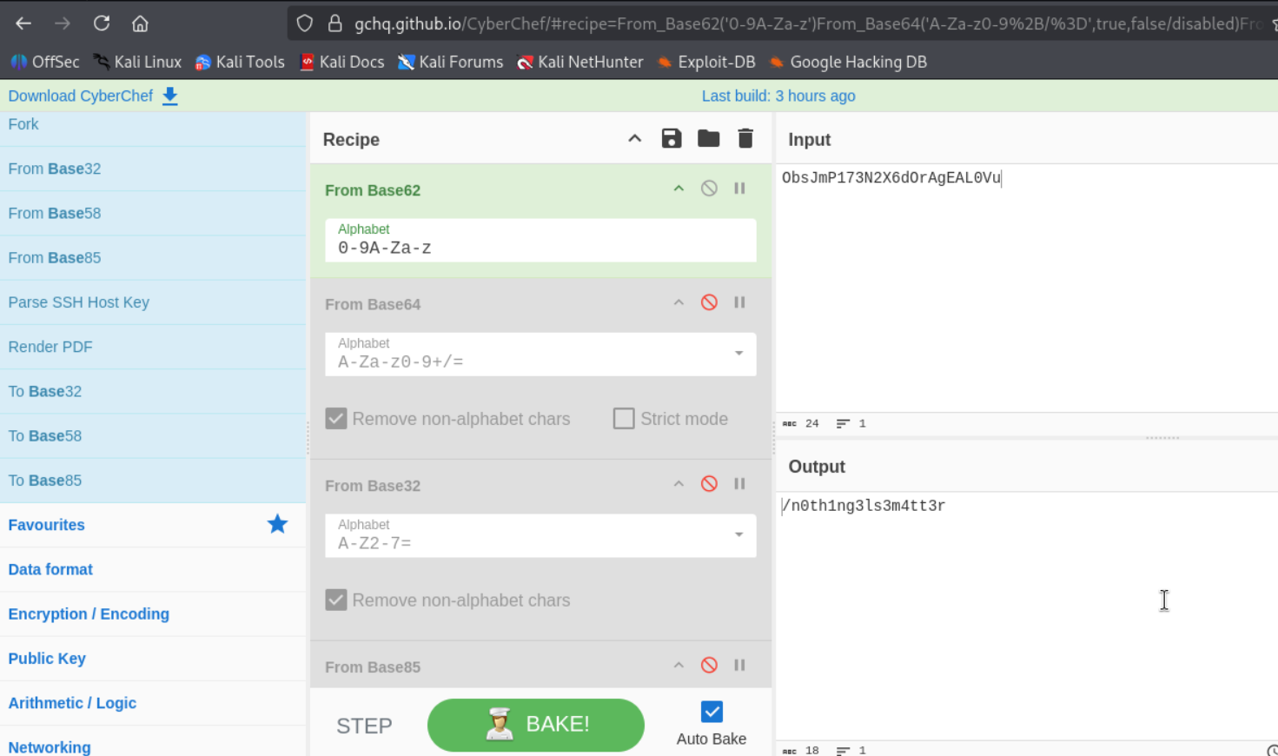
Task: Open the Kali Tools bookmark
Action: tap(240, 62)
